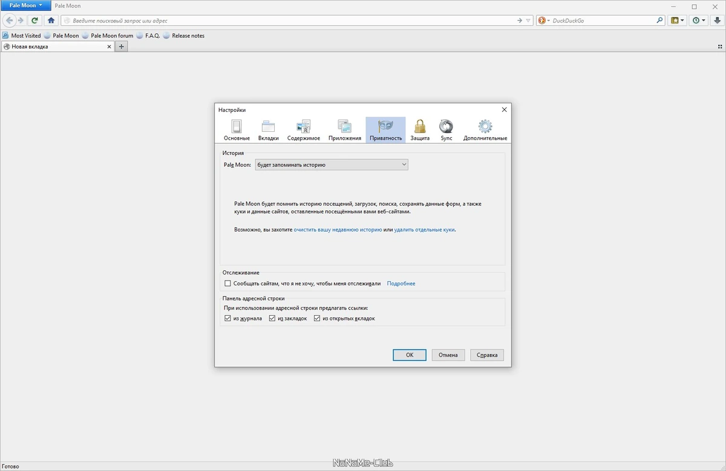The width and height of the screenshot is (726, 471).
Task: Switch to Sync settings tab
Action: [x=446, y=130]
